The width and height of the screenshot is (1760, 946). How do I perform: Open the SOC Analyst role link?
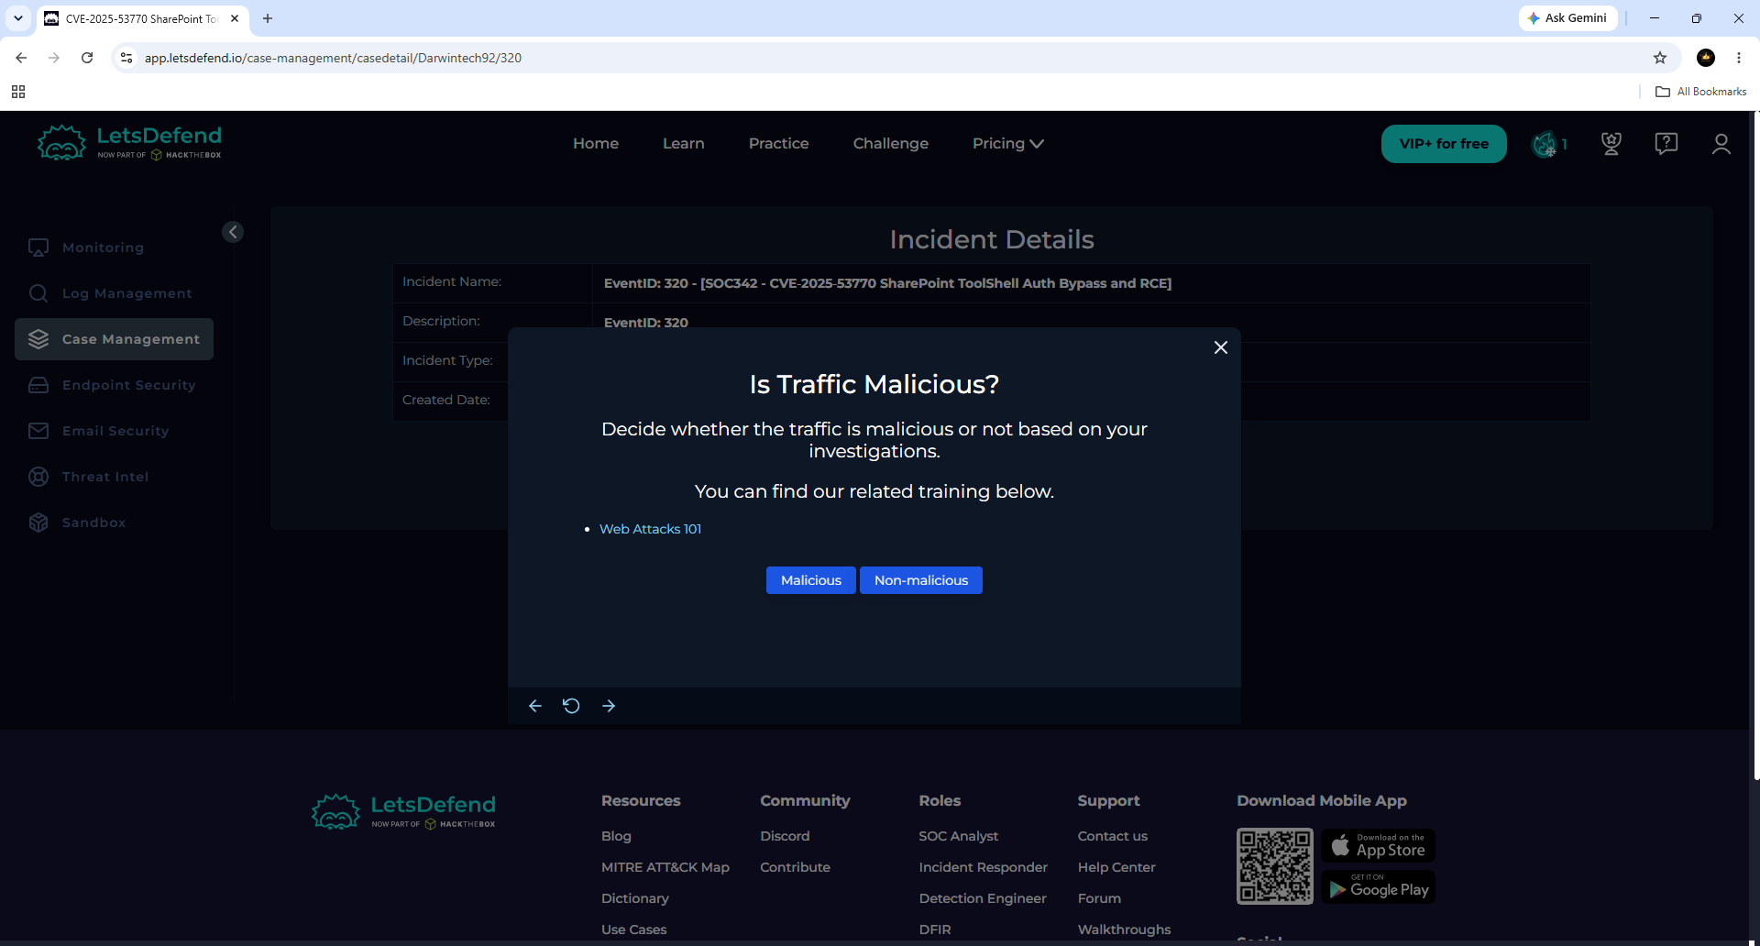point(959,836)
